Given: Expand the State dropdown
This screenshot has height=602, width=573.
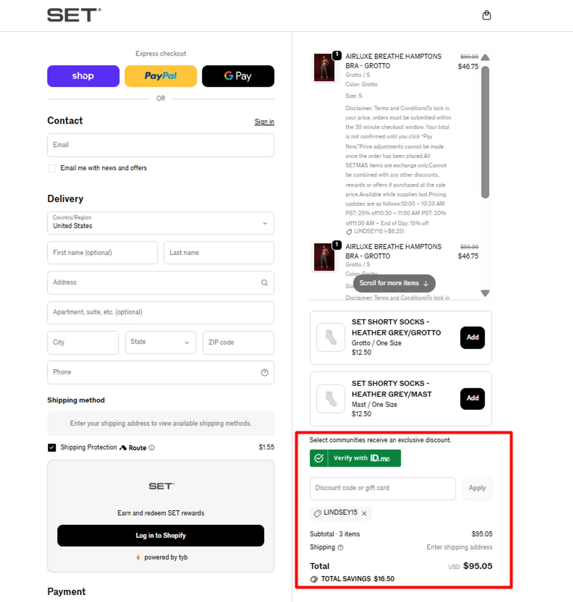Looking at the screenshot, I should 161,342.
